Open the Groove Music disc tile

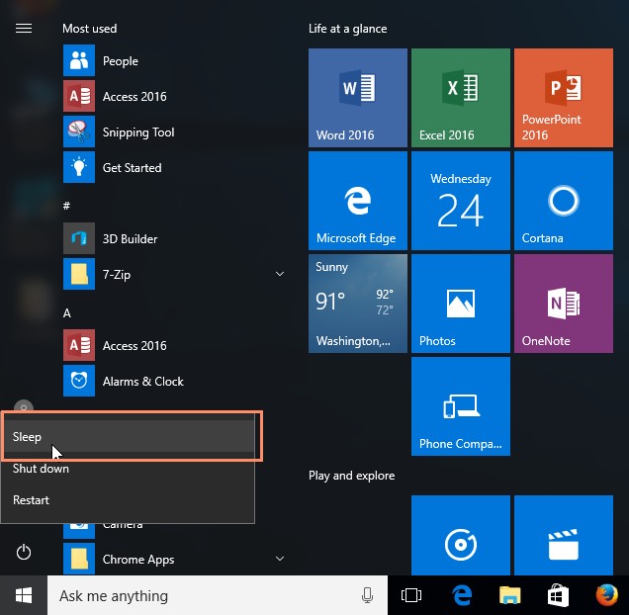[461, 535]
